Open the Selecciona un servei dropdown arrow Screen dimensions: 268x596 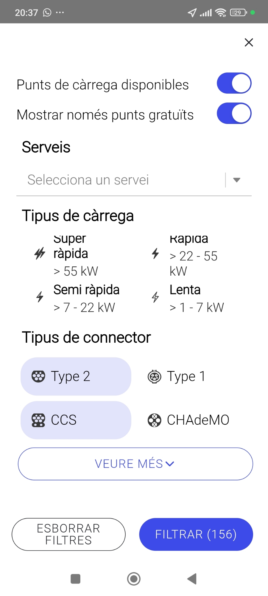(237, 180)
